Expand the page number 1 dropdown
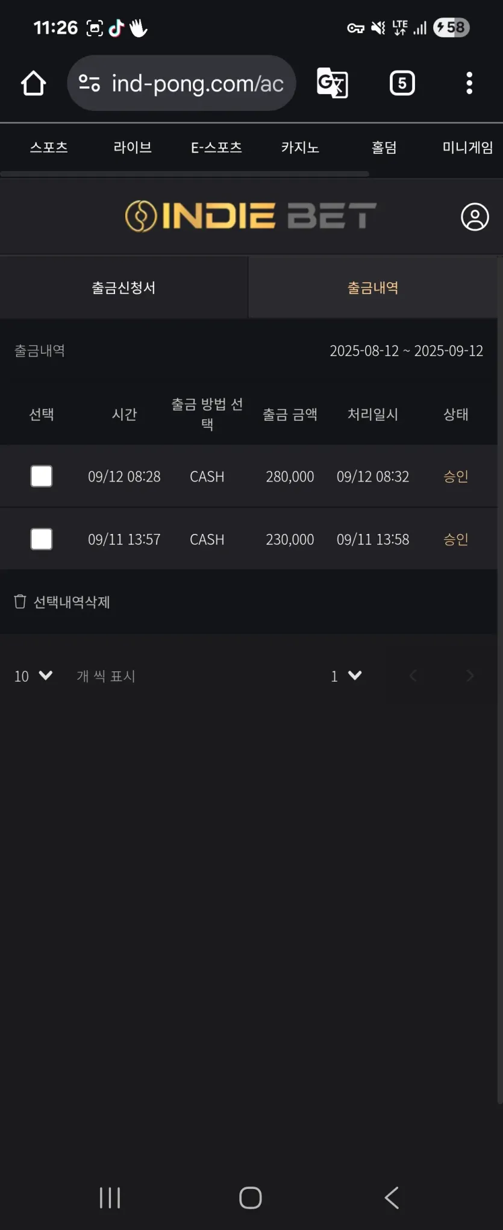The width and height of the screenshot is (503, 1230). (x=346, y=676)
